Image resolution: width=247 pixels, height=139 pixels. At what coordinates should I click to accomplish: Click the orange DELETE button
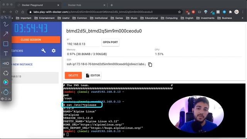pos(73,76)
